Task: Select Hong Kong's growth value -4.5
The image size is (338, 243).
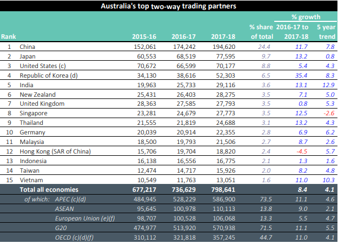Action: (x=302, y=151)
